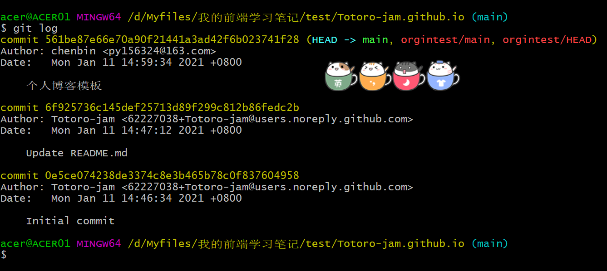Click the 'Initial commit' message line
This screenshot has height=271, width=607.
tap(70, 221)
